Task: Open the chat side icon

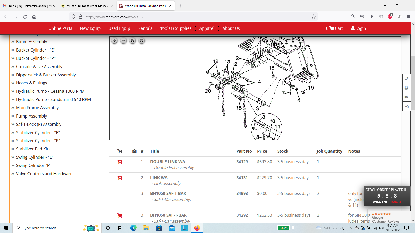Action: (406, 106)
